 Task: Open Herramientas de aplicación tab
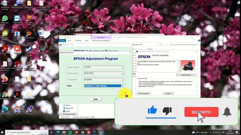101,40
